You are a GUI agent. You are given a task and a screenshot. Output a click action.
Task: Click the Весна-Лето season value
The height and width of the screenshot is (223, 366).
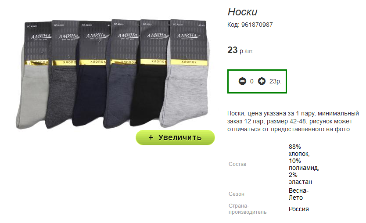[x=298, y=194]
